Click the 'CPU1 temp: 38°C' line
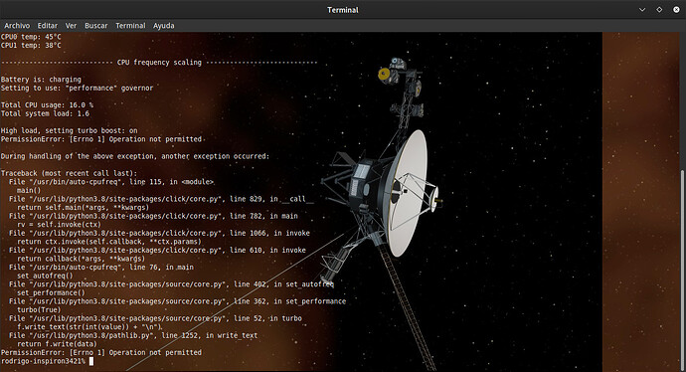 pos(31,46)
